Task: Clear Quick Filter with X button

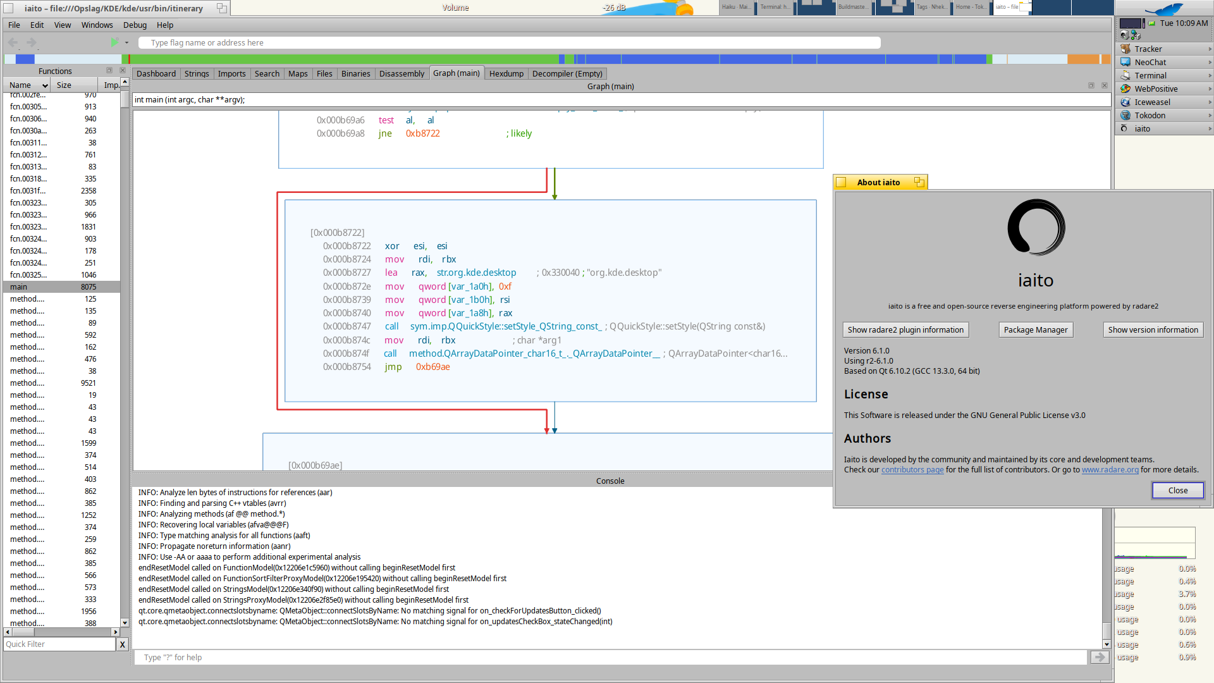Action: point(122,644)
